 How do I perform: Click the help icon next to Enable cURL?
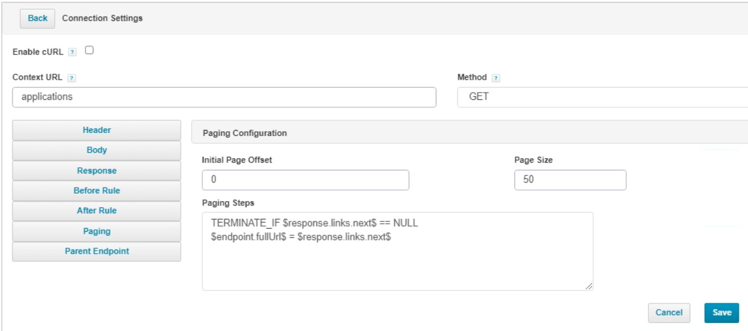72,52
